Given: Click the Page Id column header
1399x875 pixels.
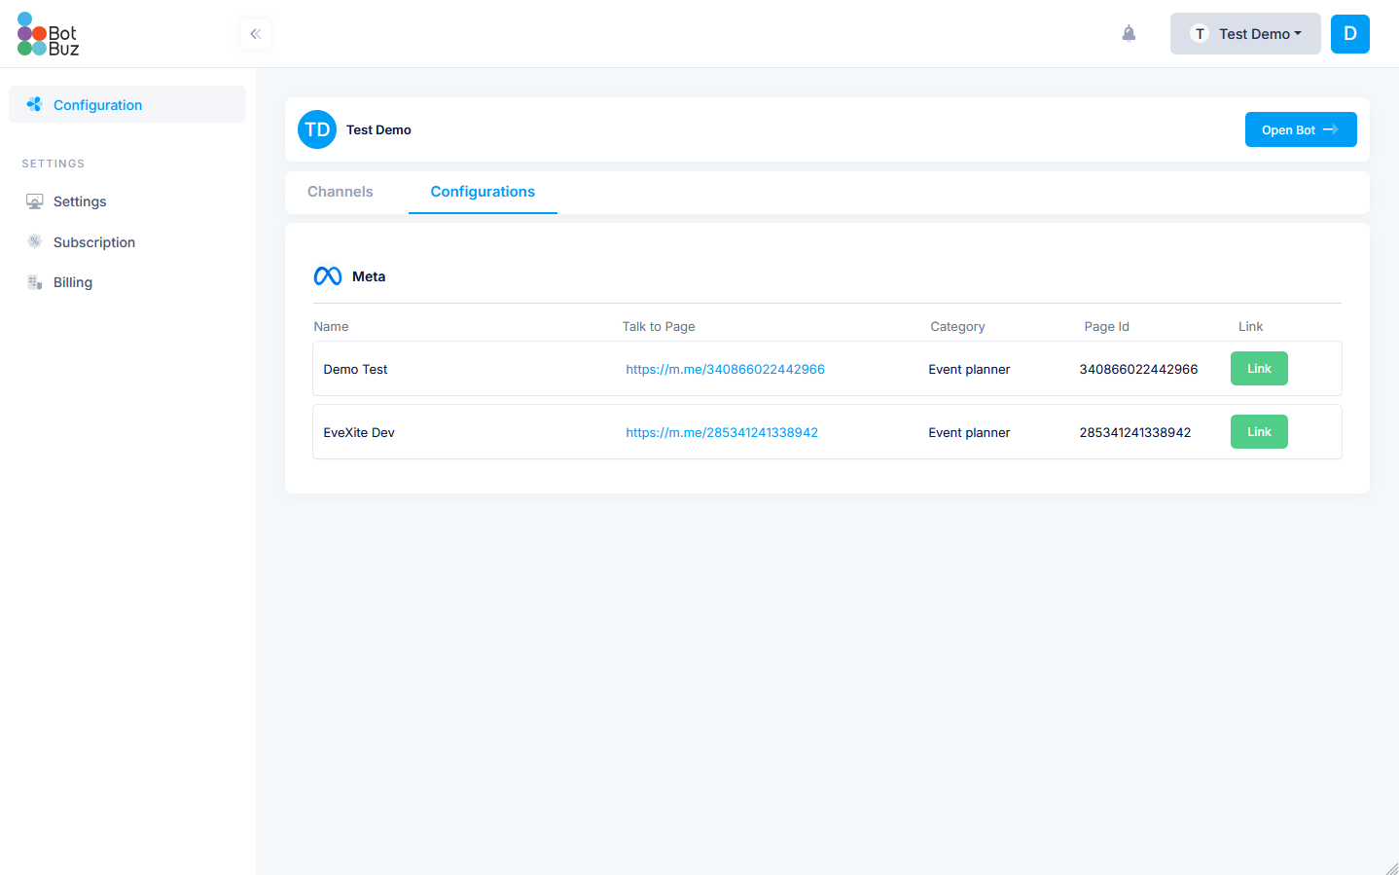Looking at the screenshot, I should click(x=1107, y=326).
